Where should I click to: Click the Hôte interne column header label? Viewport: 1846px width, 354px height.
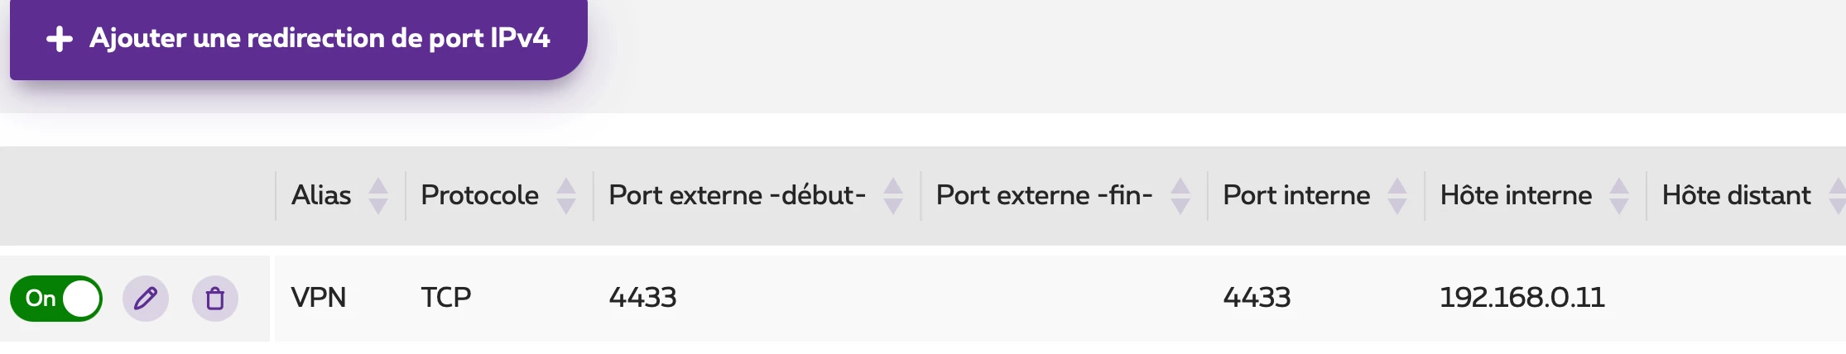[x=1516, y=196]
